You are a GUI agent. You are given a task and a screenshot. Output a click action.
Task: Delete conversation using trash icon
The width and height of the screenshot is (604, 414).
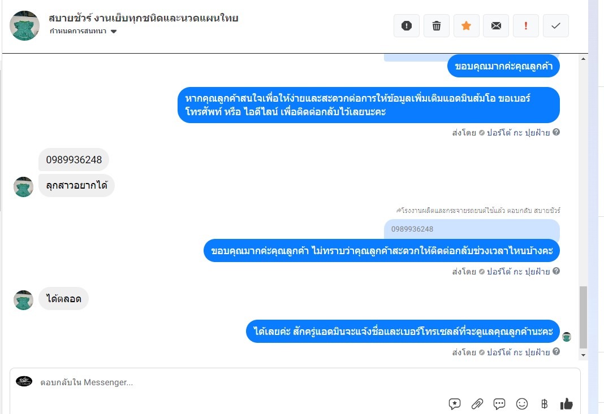(x=437, y=26)
